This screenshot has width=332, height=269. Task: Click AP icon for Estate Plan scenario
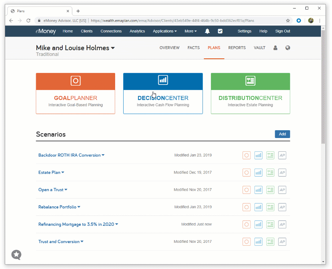(282, 173)
